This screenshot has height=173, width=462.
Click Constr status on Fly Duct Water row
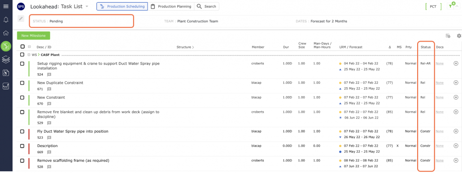click(x=426, y=131)
